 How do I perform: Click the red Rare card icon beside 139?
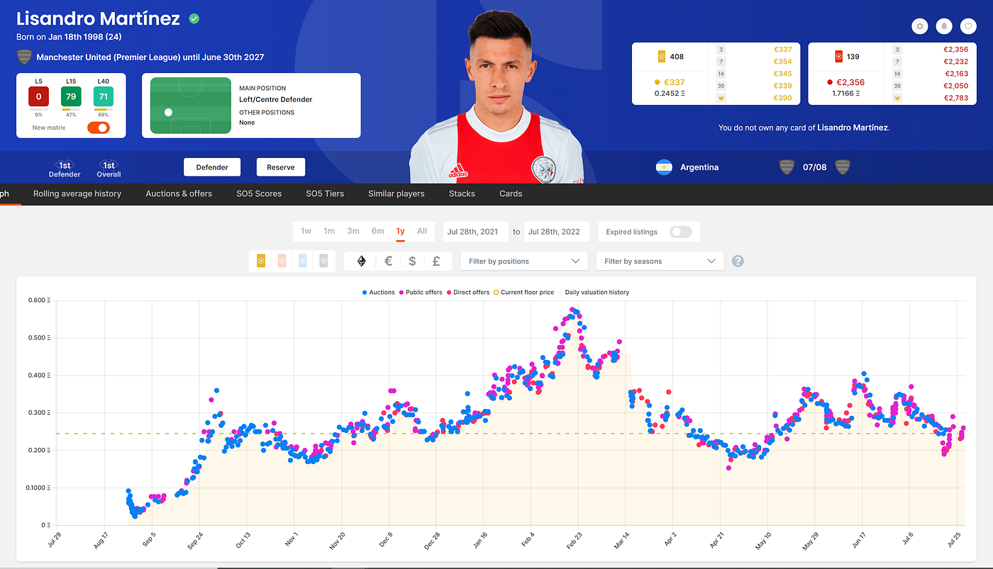838,56
